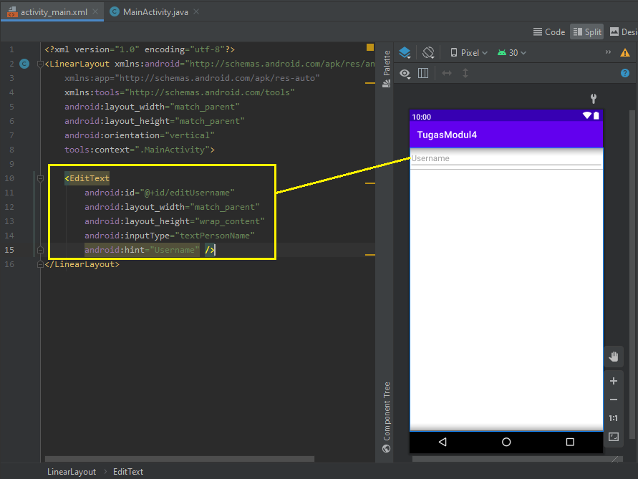Switch editor to Code view mode
Image resolution: width=638 pixels, height=479 pixels.
tap(548, 32)
